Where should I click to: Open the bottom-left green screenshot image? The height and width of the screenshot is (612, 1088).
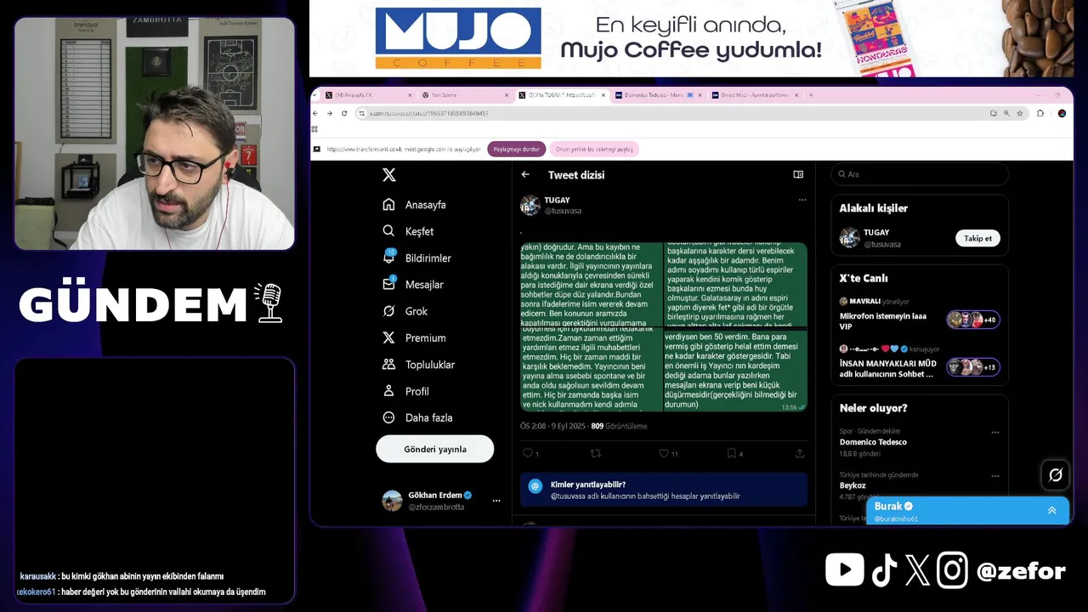click(592, 371)
